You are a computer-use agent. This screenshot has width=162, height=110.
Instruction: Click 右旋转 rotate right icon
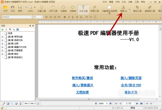click(73, 7)
